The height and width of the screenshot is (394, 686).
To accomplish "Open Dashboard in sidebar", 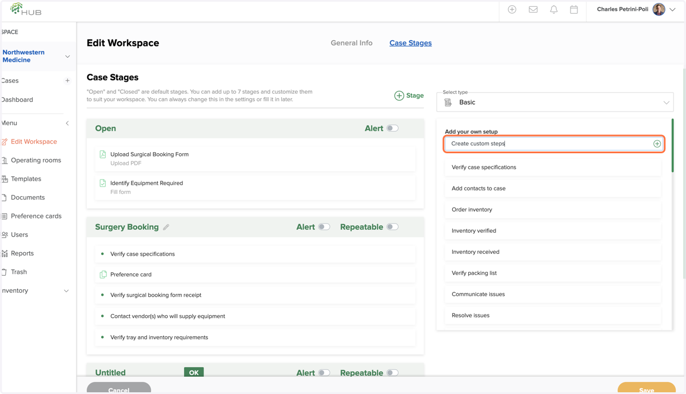I will 17,100.
